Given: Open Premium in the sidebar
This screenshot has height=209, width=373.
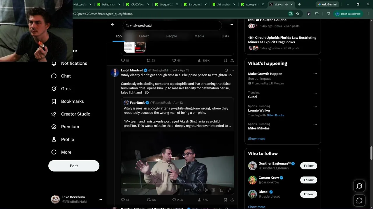Looking at the screenshot, I should pyautogui.click(x=65, y=127).
